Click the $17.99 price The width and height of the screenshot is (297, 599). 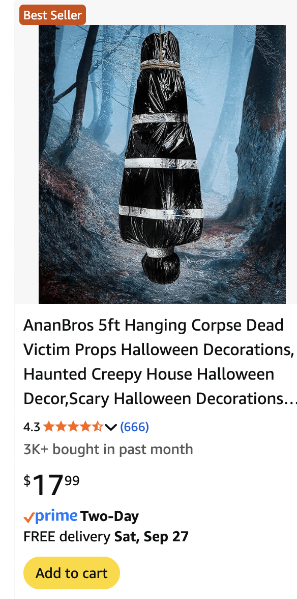pyautogui.click(x=51, y=484)
